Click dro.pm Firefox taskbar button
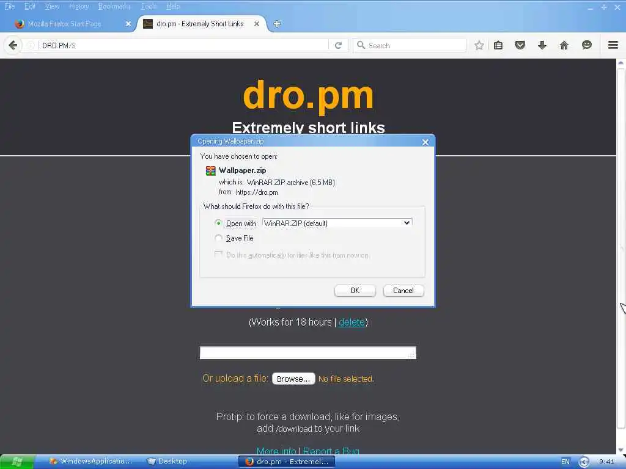Image resolution: width=626 pixels, height=469 pixels. [286, 462]
